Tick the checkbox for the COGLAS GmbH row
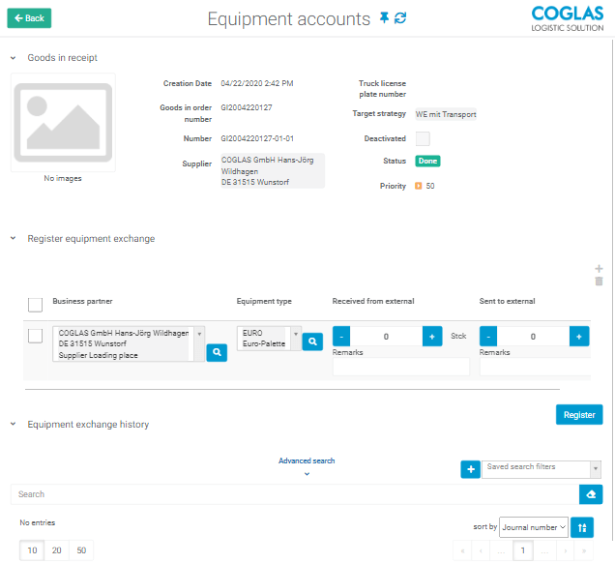 pos(35,336)
